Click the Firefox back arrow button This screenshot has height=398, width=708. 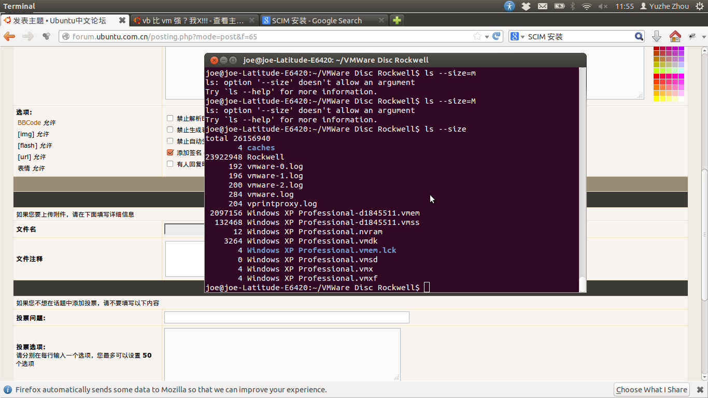(x=9, y=36)
